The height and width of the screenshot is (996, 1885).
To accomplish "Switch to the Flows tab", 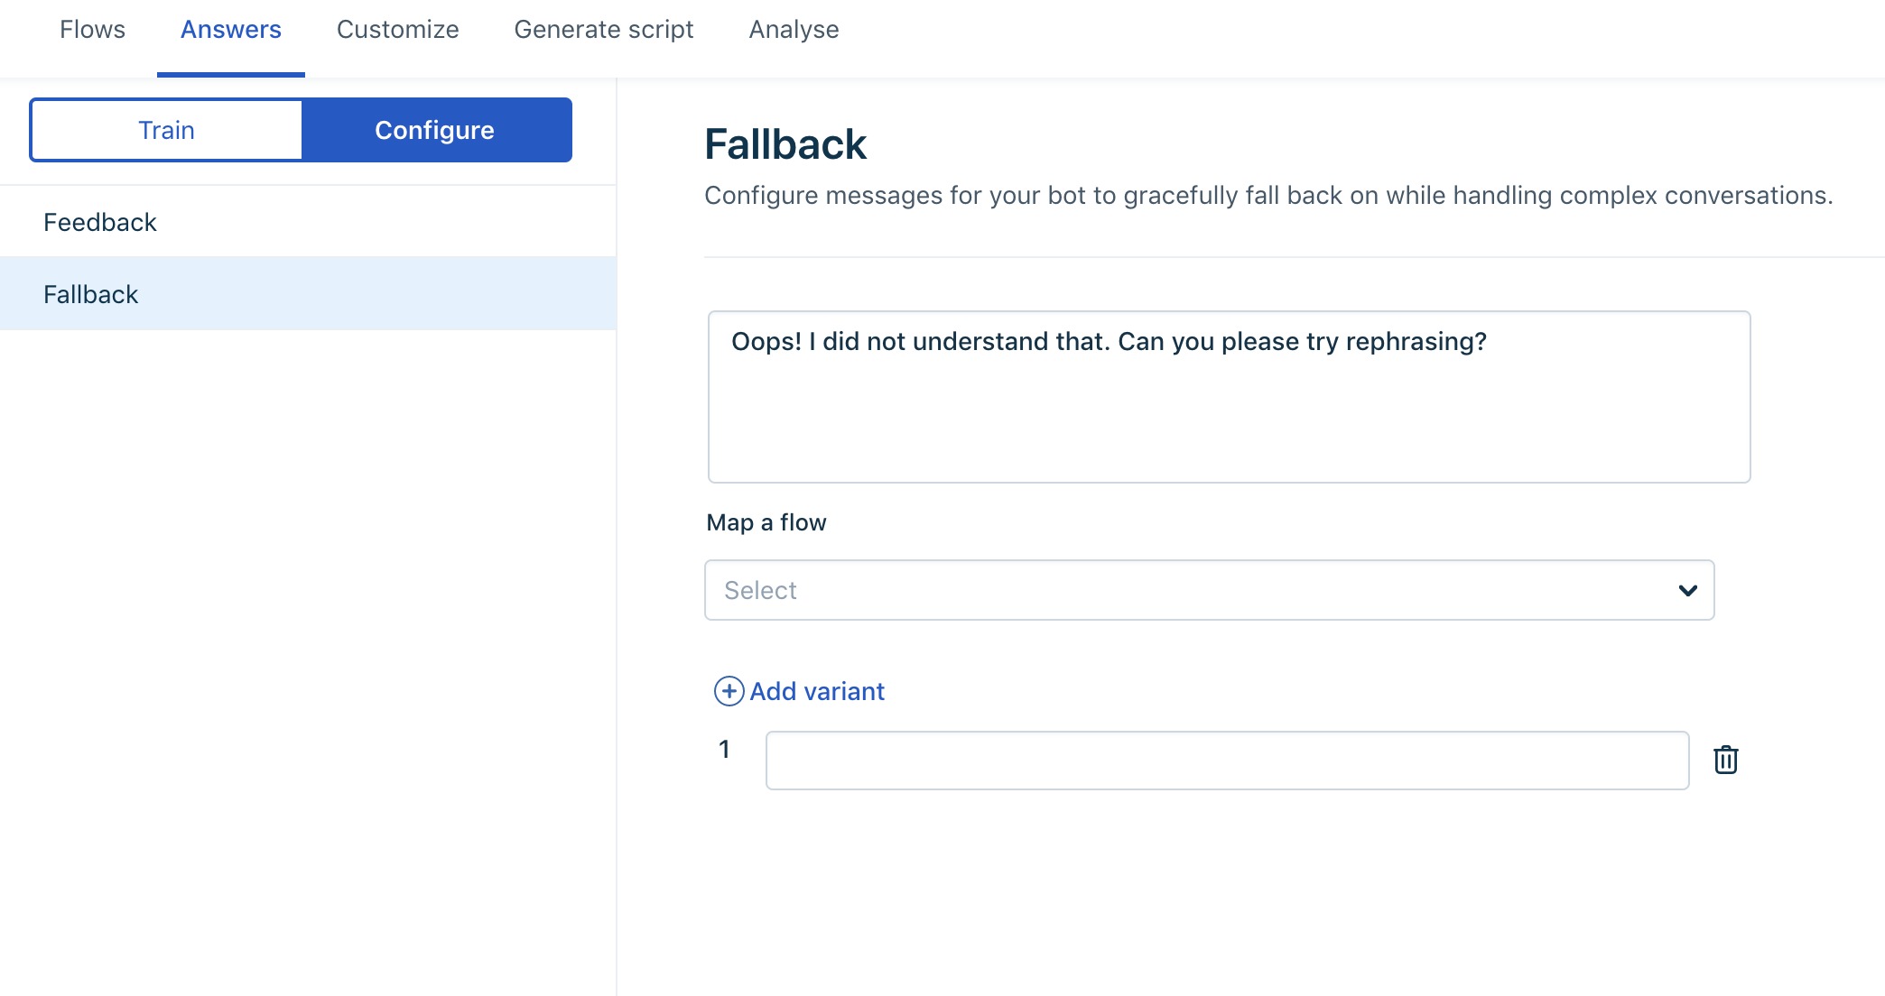I will coord(92,30).
